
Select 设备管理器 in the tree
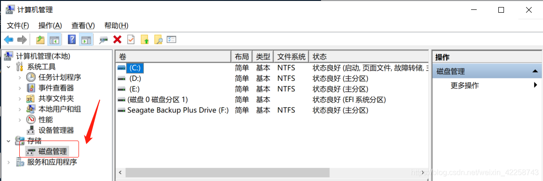click(x=56, y=131)
